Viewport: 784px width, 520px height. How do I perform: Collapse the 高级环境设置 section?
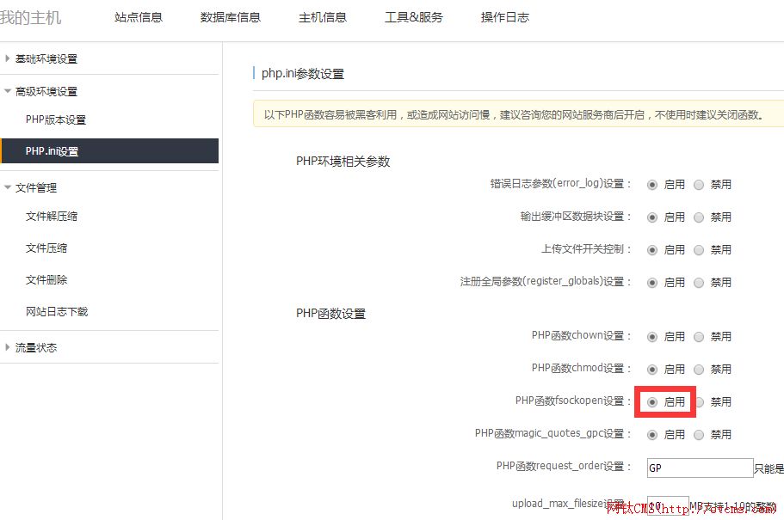45,90
